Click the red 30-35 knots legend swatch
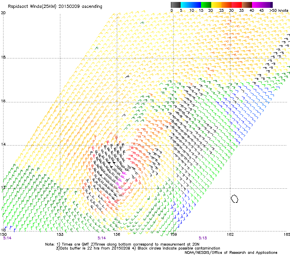290x255 pixels. [x=237, y=5]
